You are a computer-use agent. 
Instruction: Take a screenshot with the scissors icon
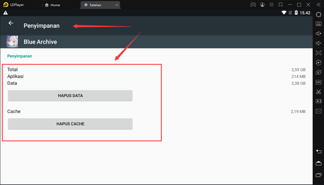pyautogui.click(x=318, y=92)
